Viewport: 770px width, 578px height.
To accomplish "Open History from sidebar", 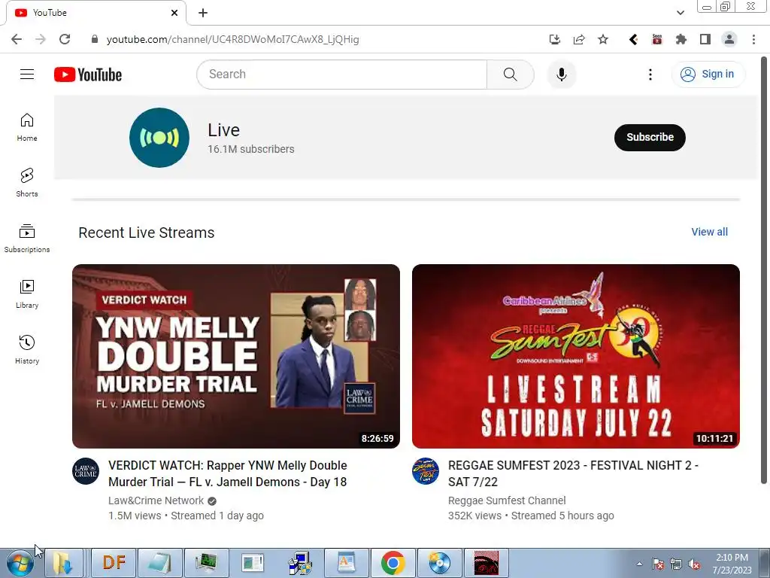I will pos(27,349).
